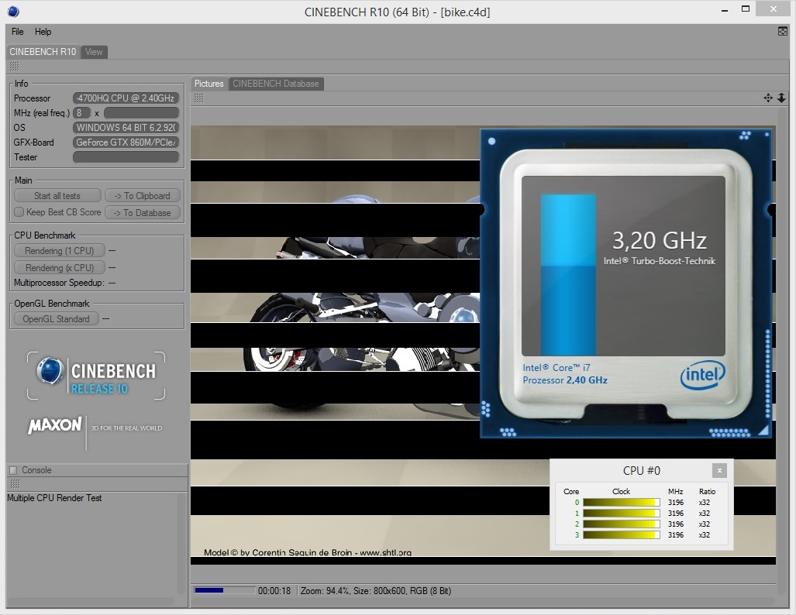Enable Keep Best CB Score checkbox
Image resolution: width=796 pixels, height=615 pixels.
[x=19, y=212]
